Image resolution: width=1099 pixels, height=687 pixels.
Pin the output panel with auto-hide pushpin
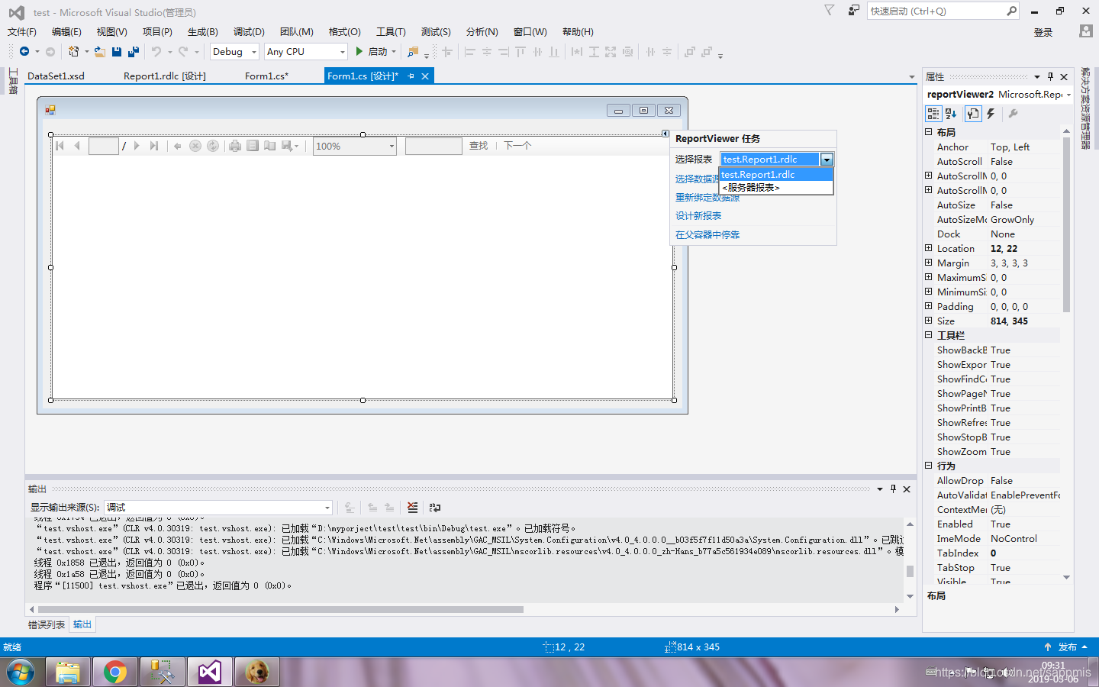893,489
